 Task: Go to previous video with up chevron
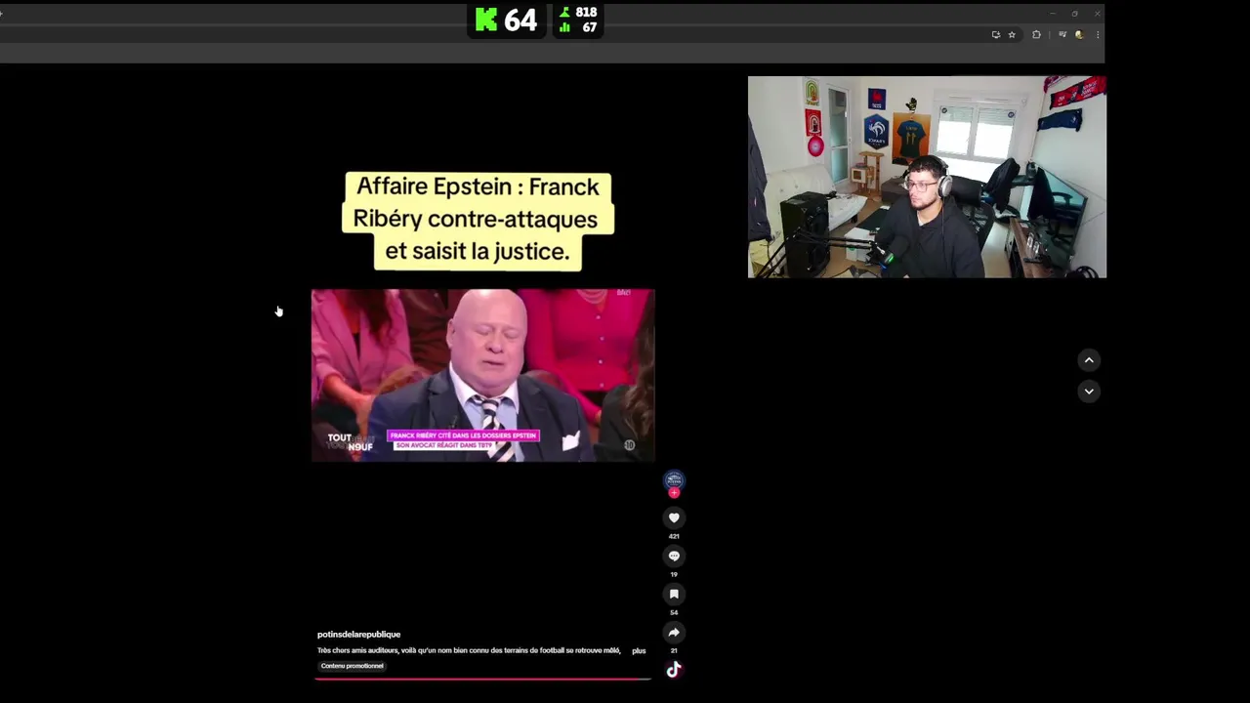click(x=1089, y=360)
